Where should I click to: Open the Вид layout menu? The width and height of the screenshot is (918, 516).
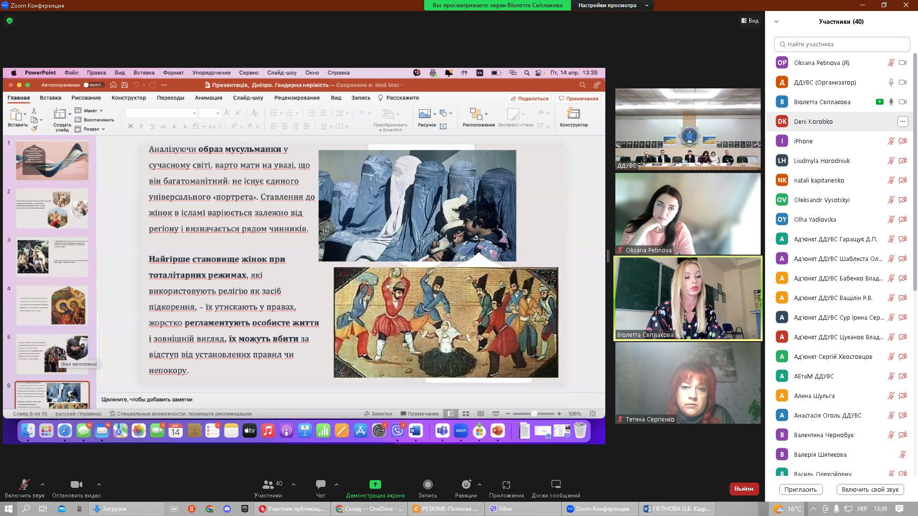pyautogui.click(x=750, y=21)
